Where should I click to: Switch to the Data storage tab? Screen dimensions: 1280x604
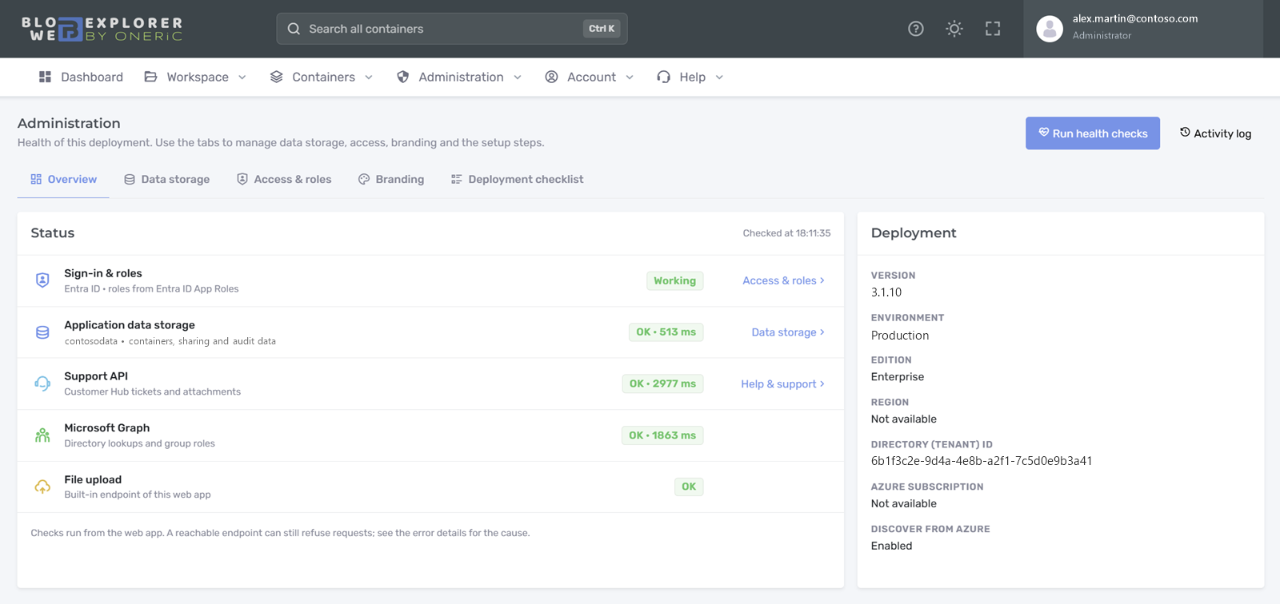point(166,180)
